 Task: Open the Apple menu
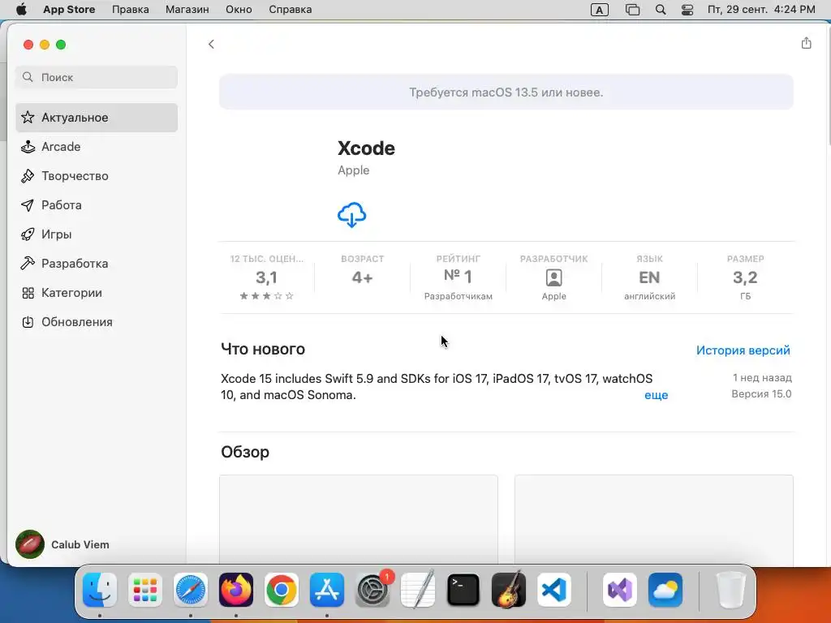[x=21, y=10]
